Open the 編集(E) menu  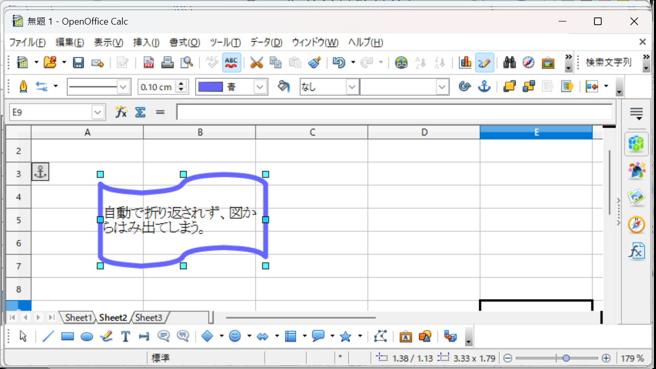(x=70, y=43)
